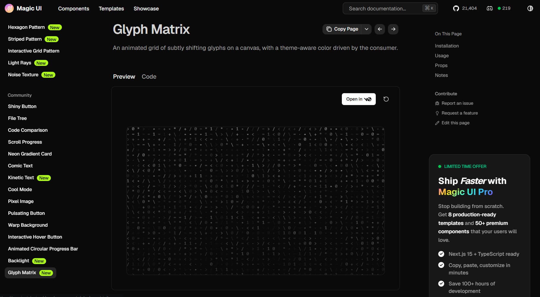The height and width of the screenshot is (297, 540).
Task: Click the checkmark icon next to Copy, paste
Action: (441, 265)
